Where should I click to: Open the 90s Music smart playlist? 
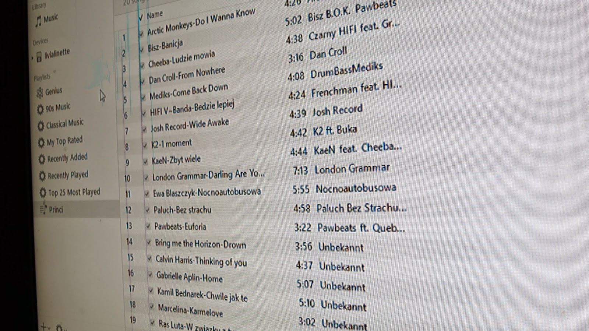pyautogui.click(x=53, y=109)
